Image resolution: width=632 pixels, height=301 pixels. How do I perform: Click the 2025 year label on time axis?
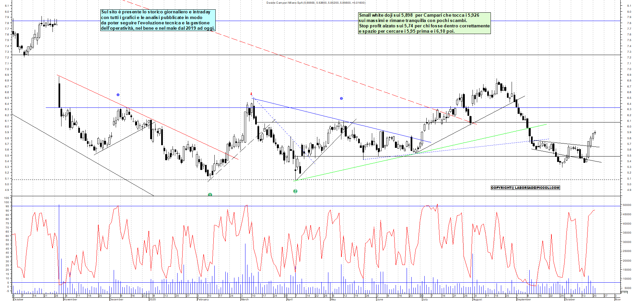[152, 299]
